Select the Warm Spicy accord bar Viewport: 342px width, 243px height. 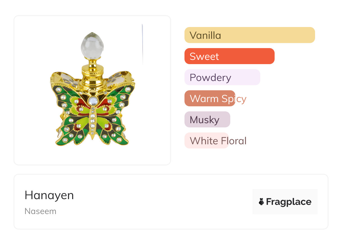coord(209,98)
